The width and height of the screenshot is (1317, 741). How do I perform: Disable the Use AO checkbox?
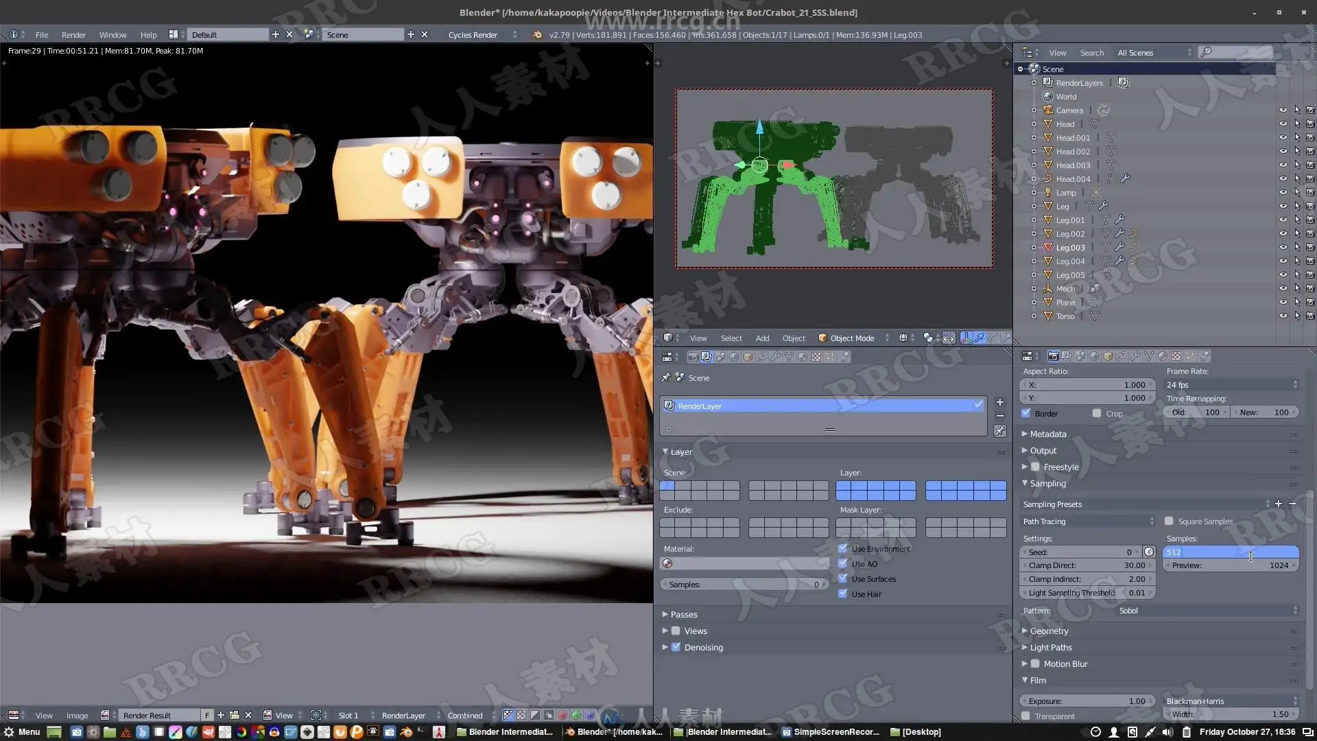click(843, 564)
